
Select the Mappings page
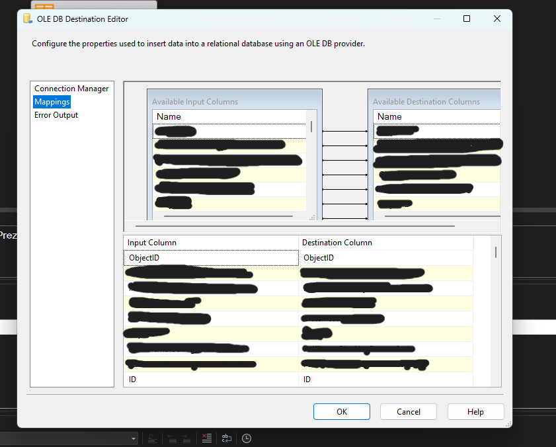[52, 102]
